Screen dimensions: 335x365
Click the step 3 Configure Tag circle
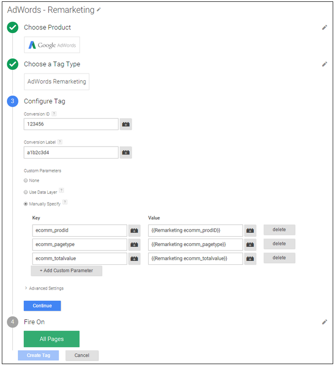[12, 101]
